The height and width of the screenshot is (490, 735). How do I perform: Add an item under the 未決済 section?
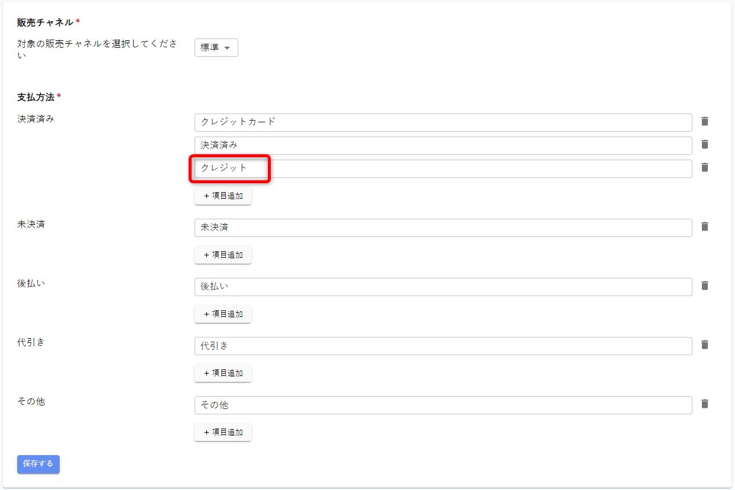223,255
